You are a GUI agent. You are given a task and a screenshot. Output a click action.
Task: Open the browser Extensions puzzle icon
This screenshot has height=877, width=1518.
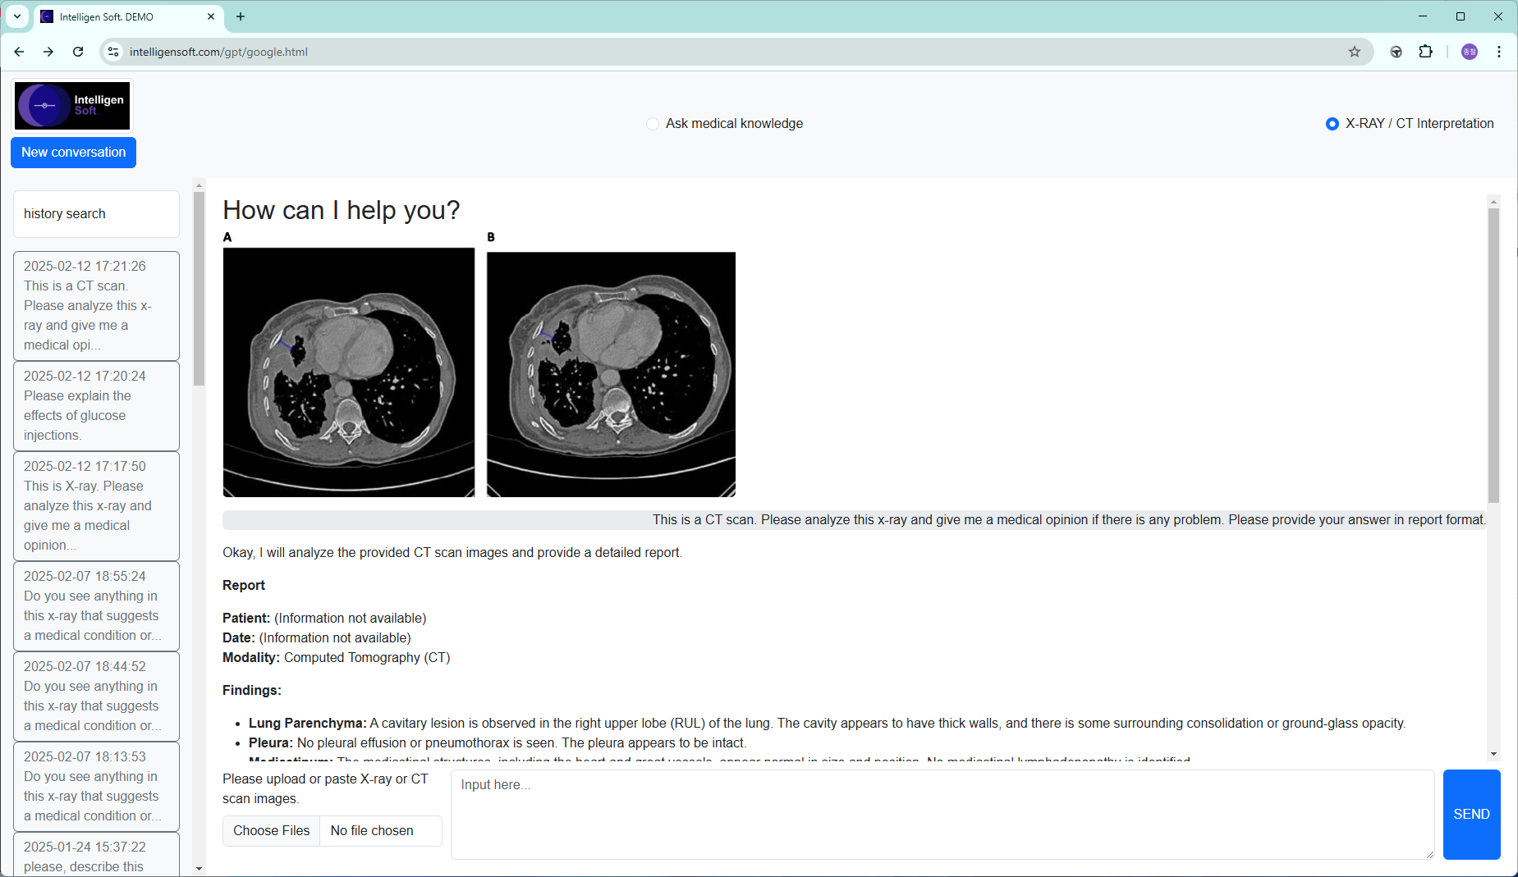pyautogui.click(x=1426, y=52)
